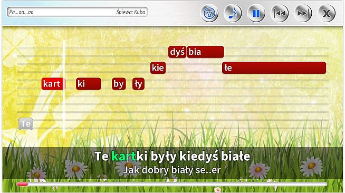Click the song progress bar at the bottom

click(x=172, y=184)
